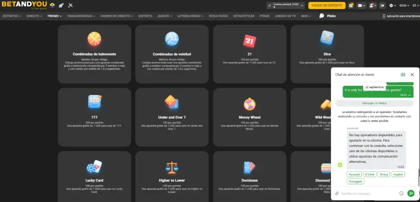Go to Esports section
Screen dimensions: 420x202
click(145, 16)
